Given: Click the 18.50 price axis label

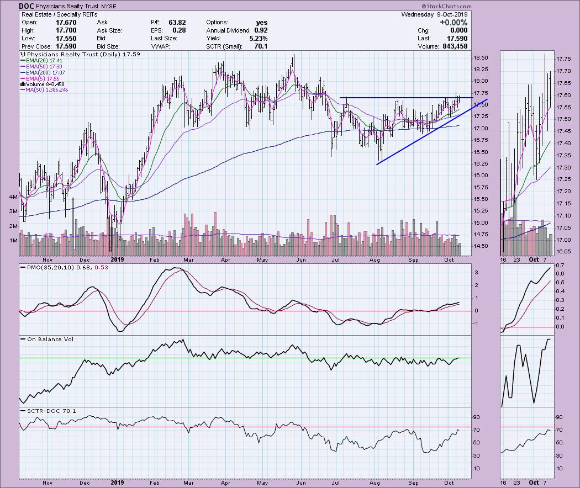Looking at the screenshot, I should [x=480, y=57].
